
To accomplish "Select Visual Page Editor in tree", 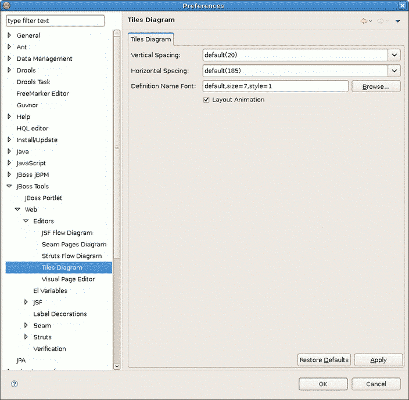I will coord(68,279).
